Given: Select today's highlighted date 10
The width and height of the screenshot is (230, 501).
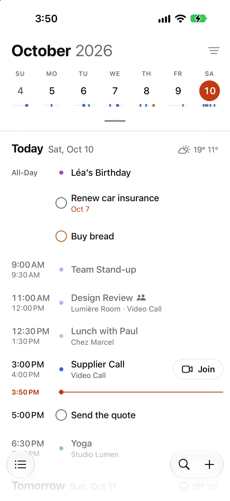Looking at the screenshot, I should pos(210,91).
